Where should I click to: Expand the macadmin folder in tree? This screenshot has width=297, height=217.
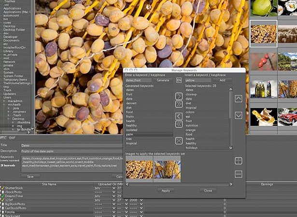pyautogui.click(x=4, y=101)
